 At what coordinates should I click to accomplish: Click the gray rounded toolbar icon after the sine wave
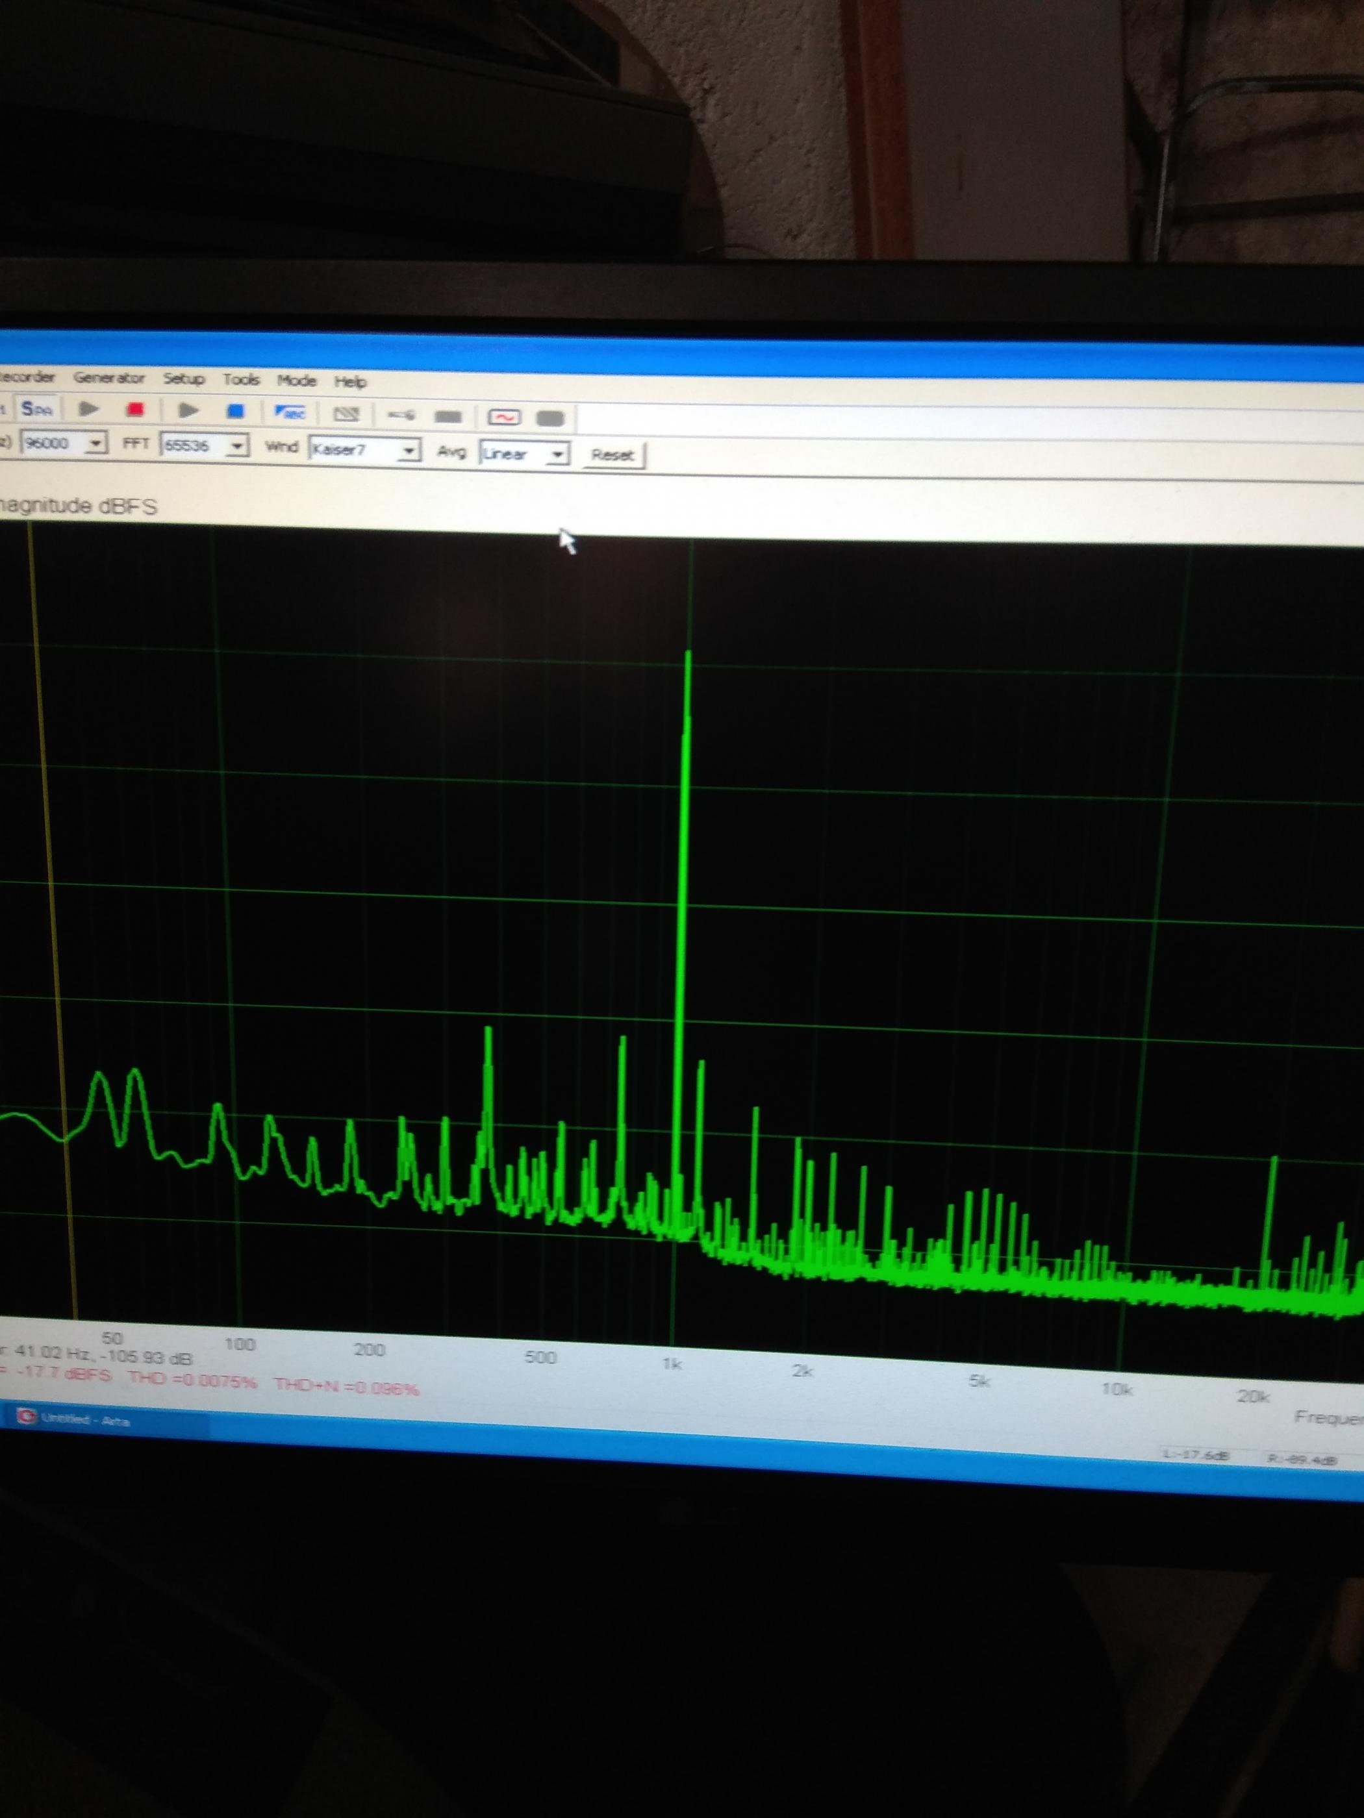tap(550, 419)
